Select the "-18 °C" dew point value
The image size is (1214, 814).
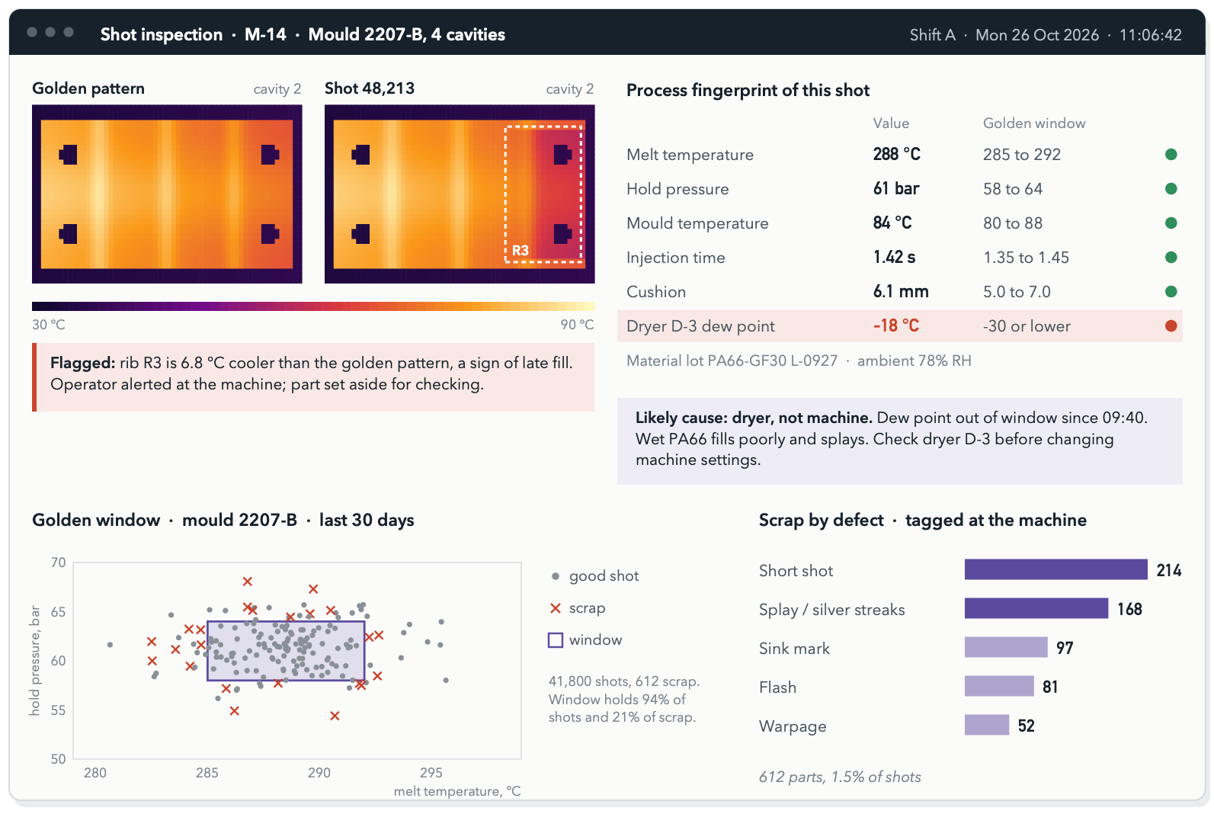pyautogui.click(x=896, y=326)
